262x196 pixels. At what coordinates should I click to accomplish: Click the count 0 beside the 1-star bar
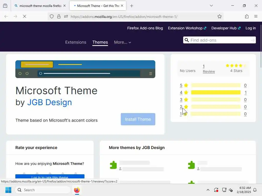pyautogui.click(x=245, y=114)
